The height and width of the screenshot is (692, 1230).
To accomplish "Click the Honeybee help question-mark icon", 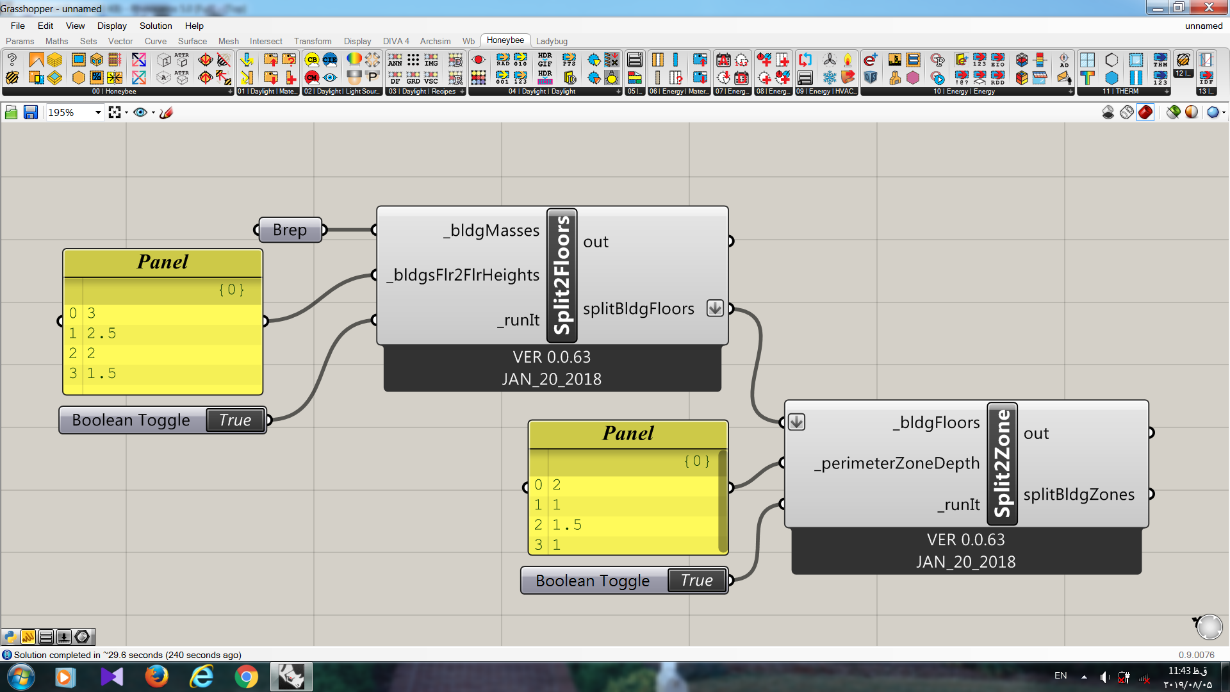I will (x=12, y=60).
